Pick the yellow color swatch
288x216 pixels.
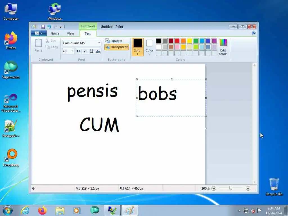[x=189, y=40]
